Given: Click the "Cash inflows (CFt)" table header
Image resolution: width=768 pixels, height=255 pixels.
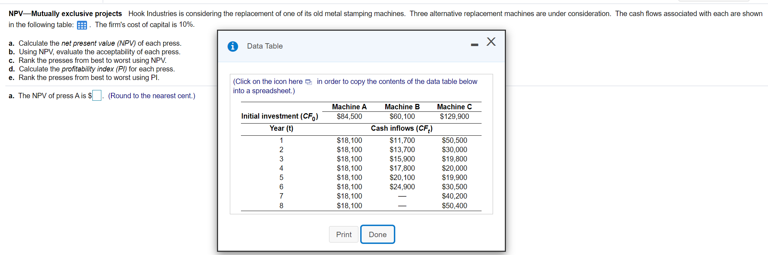Looking at the screenshot, I should (401, 129).
